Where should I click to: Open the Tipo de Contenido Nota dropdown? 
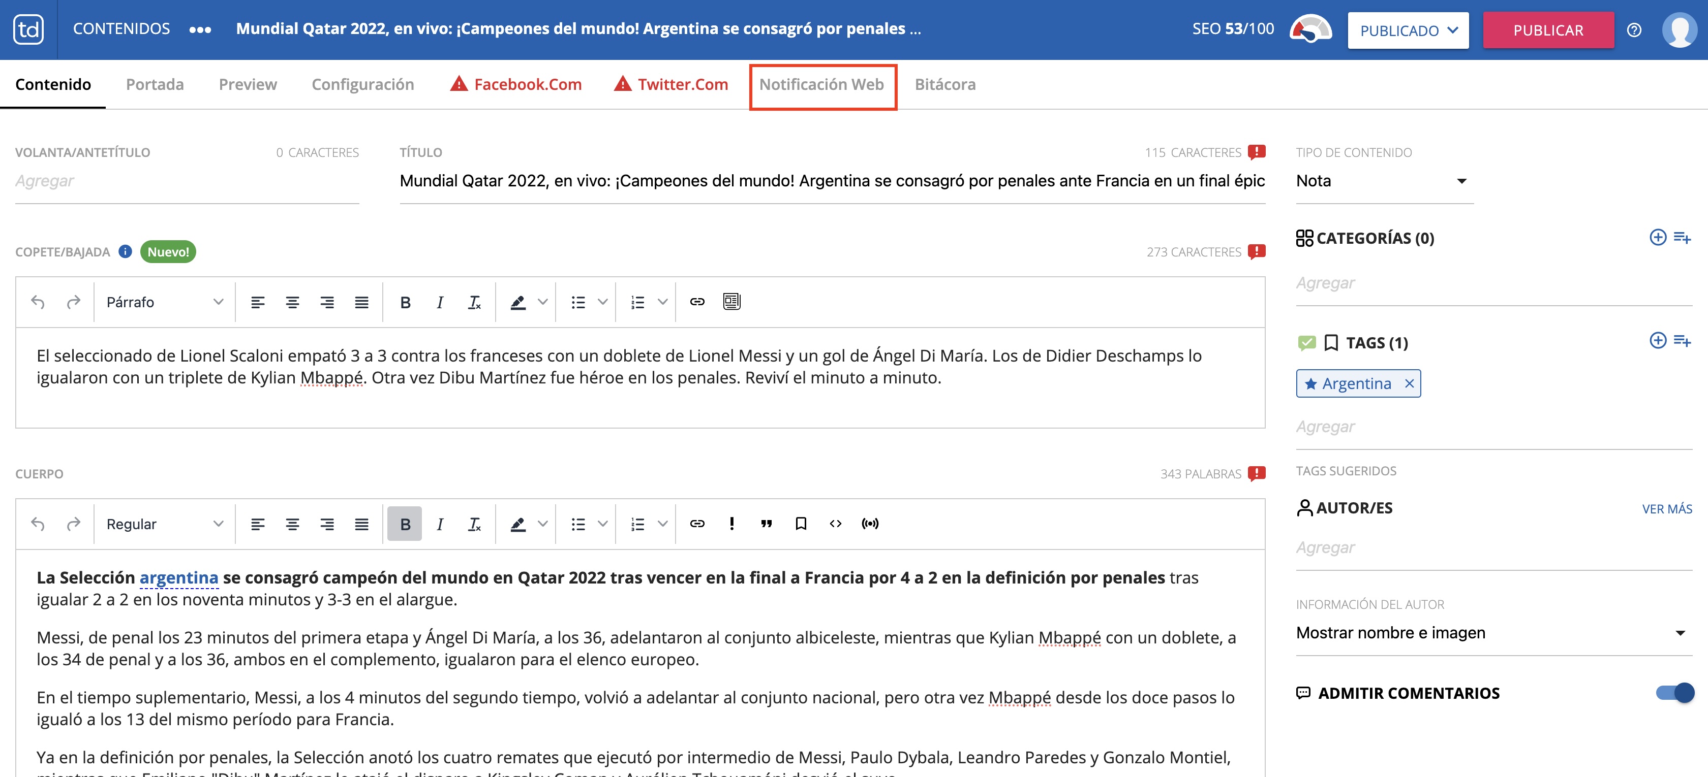pos(1384,181)
